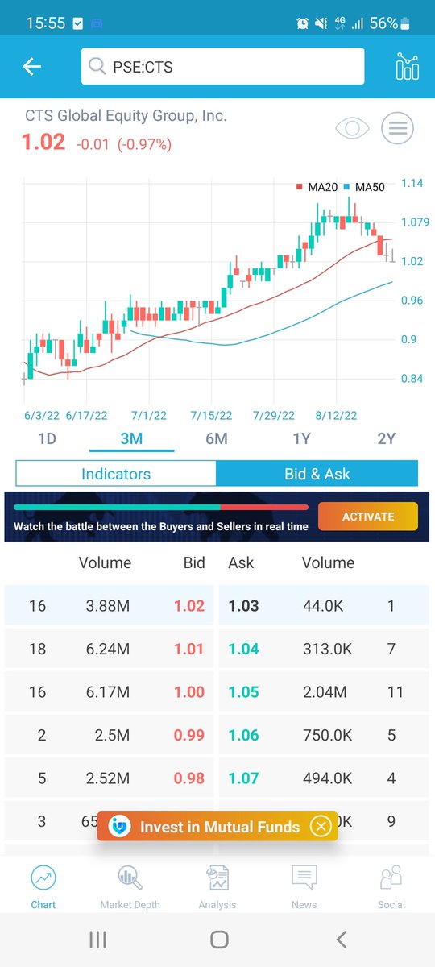Click the MA20 legend red swatch
The width and height of the screenshot is (435, 967).
(301, 187)
